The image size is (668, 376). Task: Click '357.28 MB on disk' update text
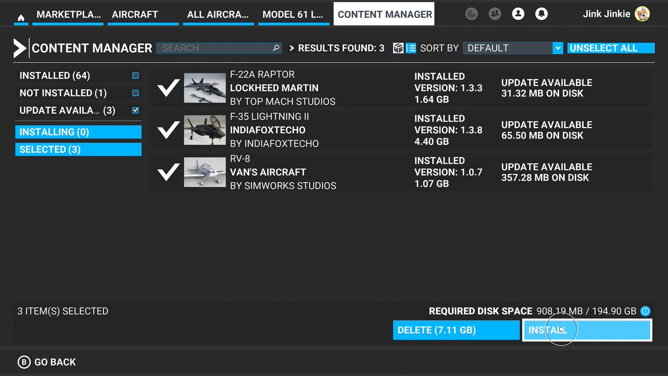(545, 178)
